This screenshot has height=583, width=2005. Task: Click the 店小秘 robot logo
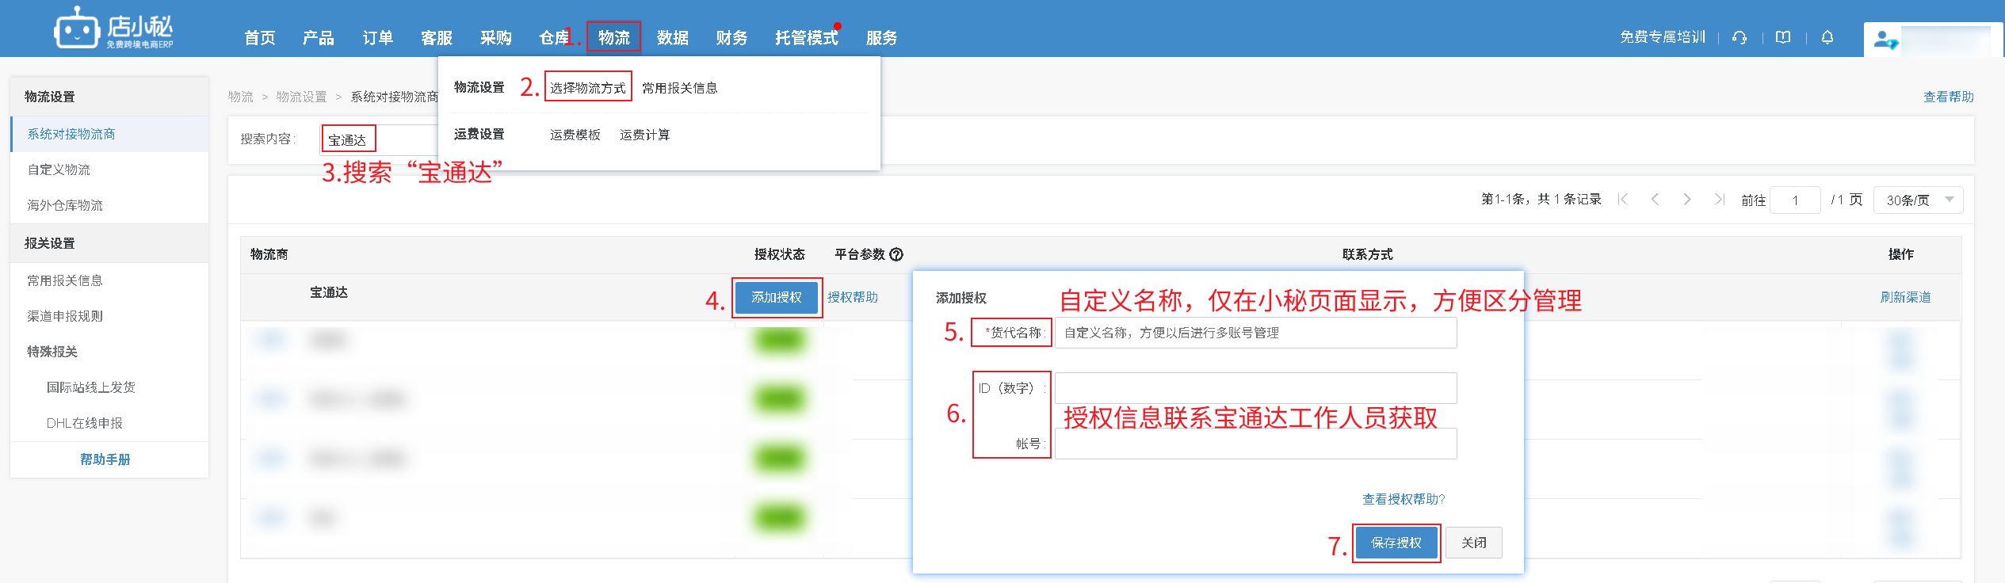(76, 31)
